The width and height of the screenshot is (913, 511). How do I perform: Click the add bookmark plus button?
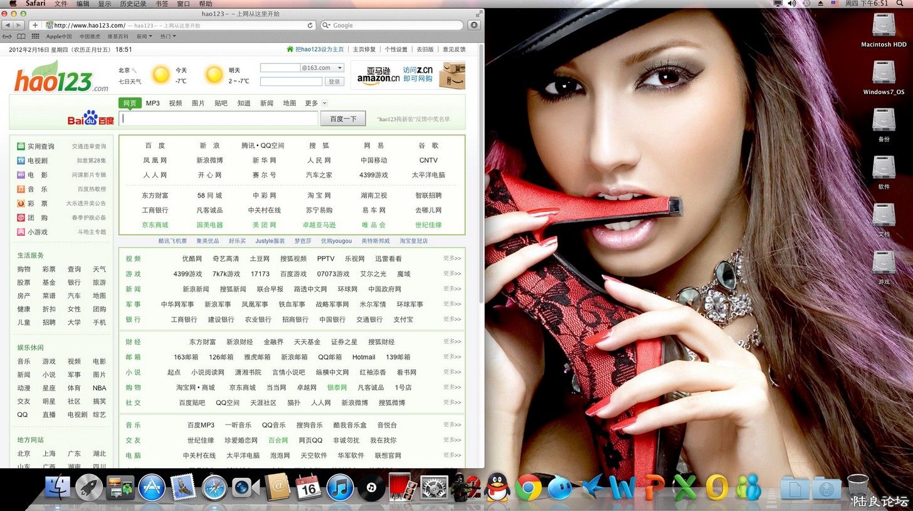(35, 25)
